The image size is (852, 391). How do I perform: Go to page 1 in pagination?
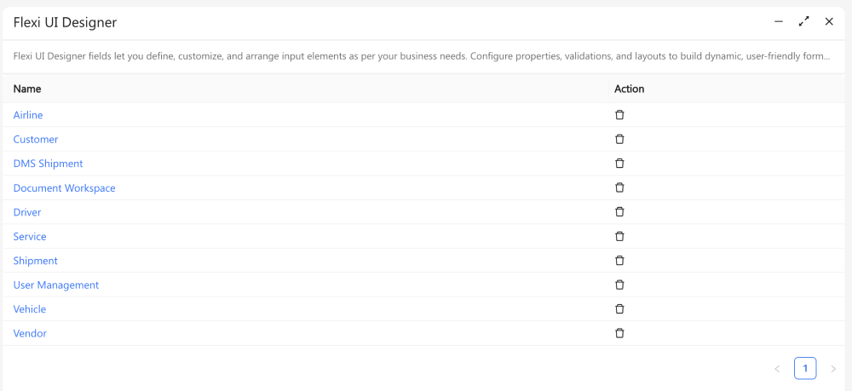pyautogui.click(x=805, y=368)
